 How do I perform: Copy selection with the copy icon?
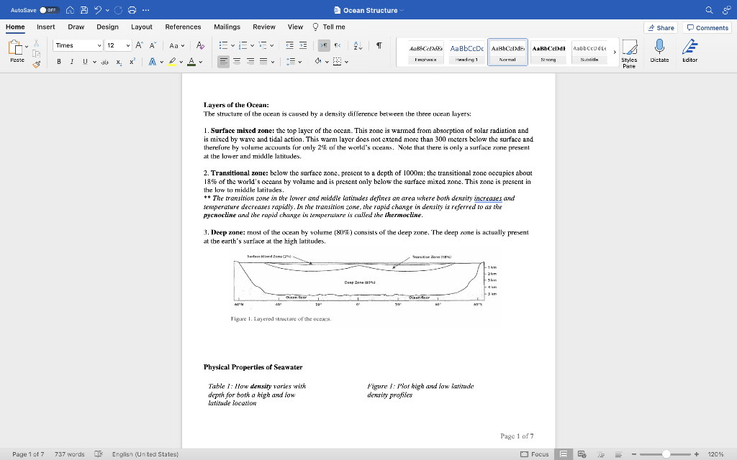pos(36,53)
